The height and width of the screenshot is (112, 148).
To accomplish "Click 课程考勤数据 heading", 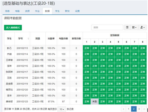I will click(13, 18).
